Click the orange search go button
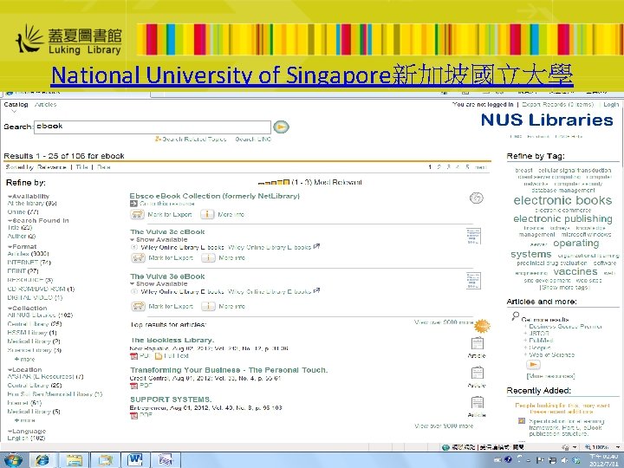The width and height of the screenshot is (624, 468). tap(281, 127)
